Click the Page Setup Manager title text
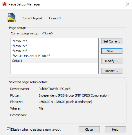Image resolution: width=132 pixels, height=135 pixels. pos(24,4)
